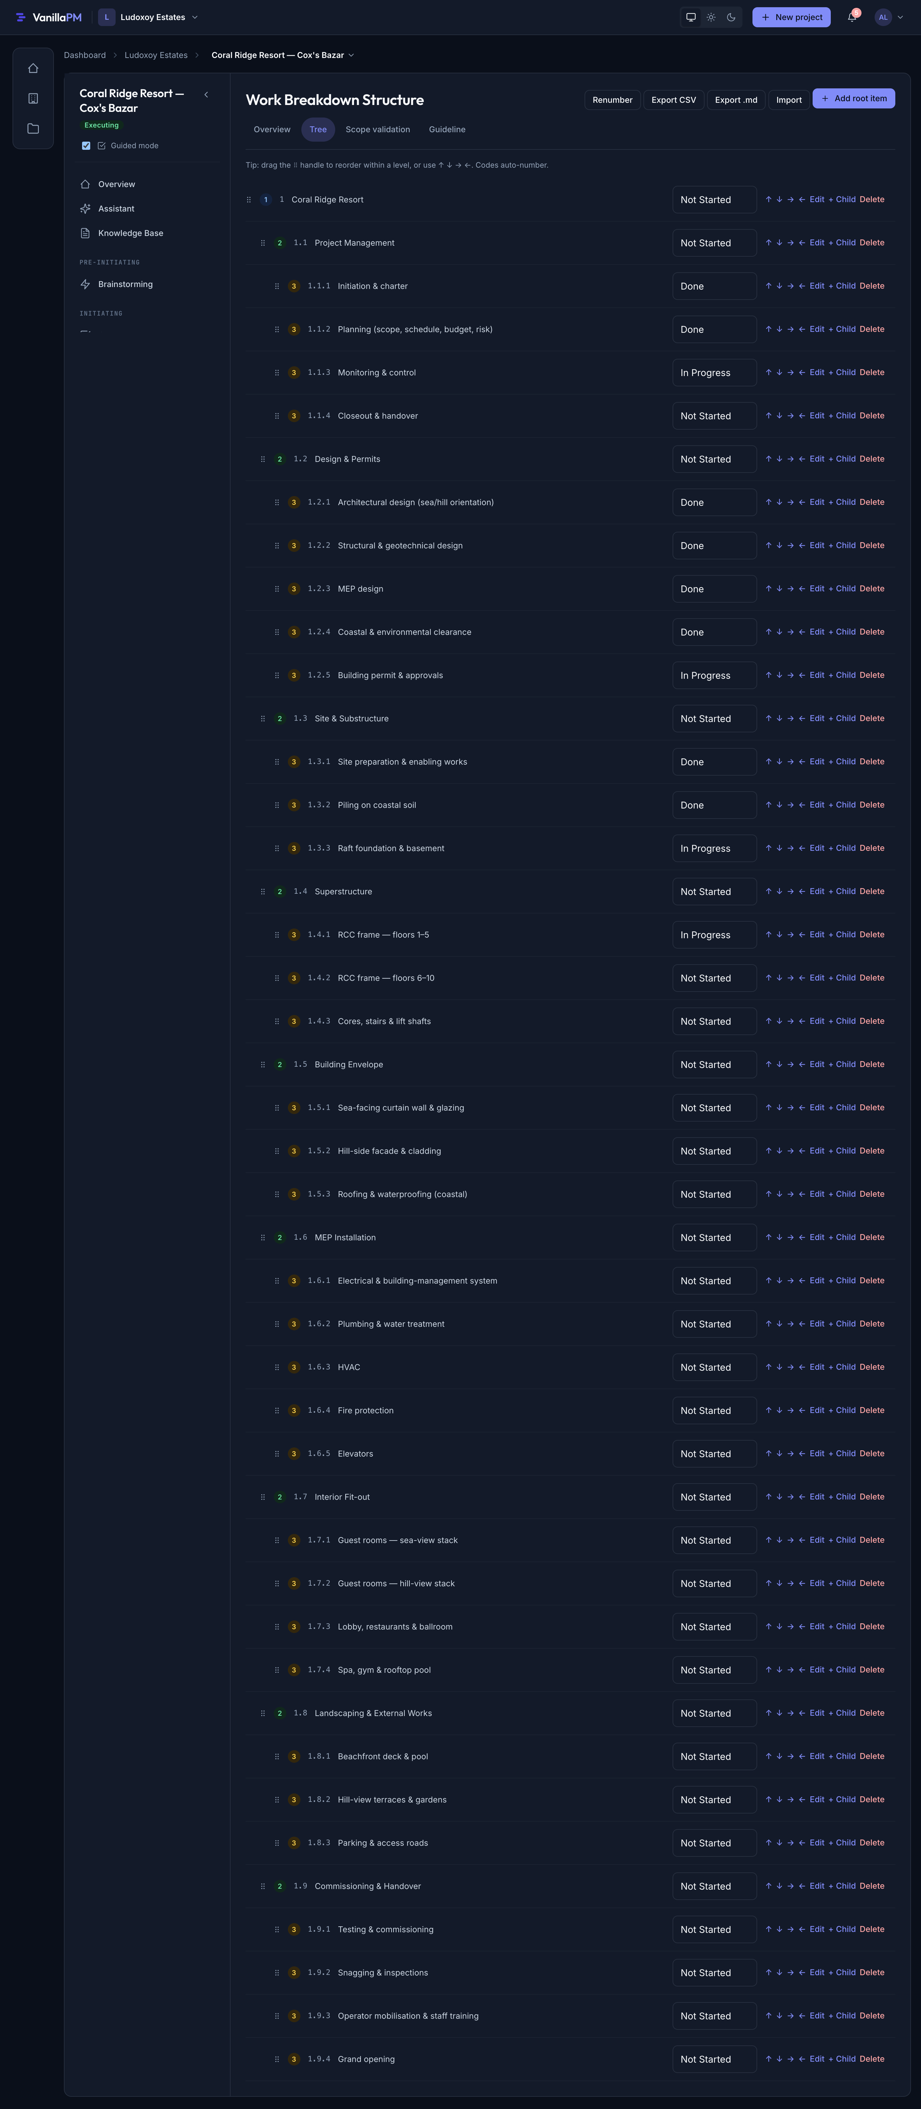Viewport: 921px width, 2109px height.
Task: Edit the Coastal & environmental clearance row
Action: coord(817,632)
